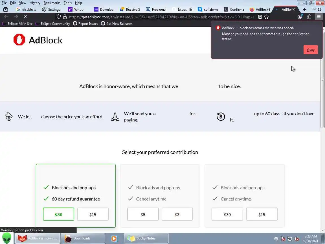This screenshot has width=325, height=244.
Task: Choose the $3 contribution
Action: click(177, 214)
